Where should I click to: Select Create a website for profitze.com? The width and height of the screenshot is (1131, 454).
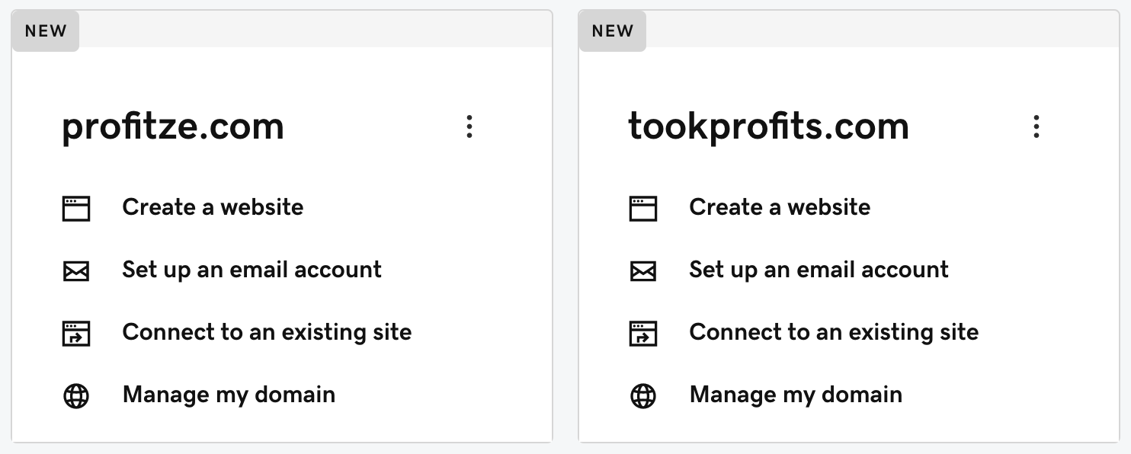[x=213, y=207]
